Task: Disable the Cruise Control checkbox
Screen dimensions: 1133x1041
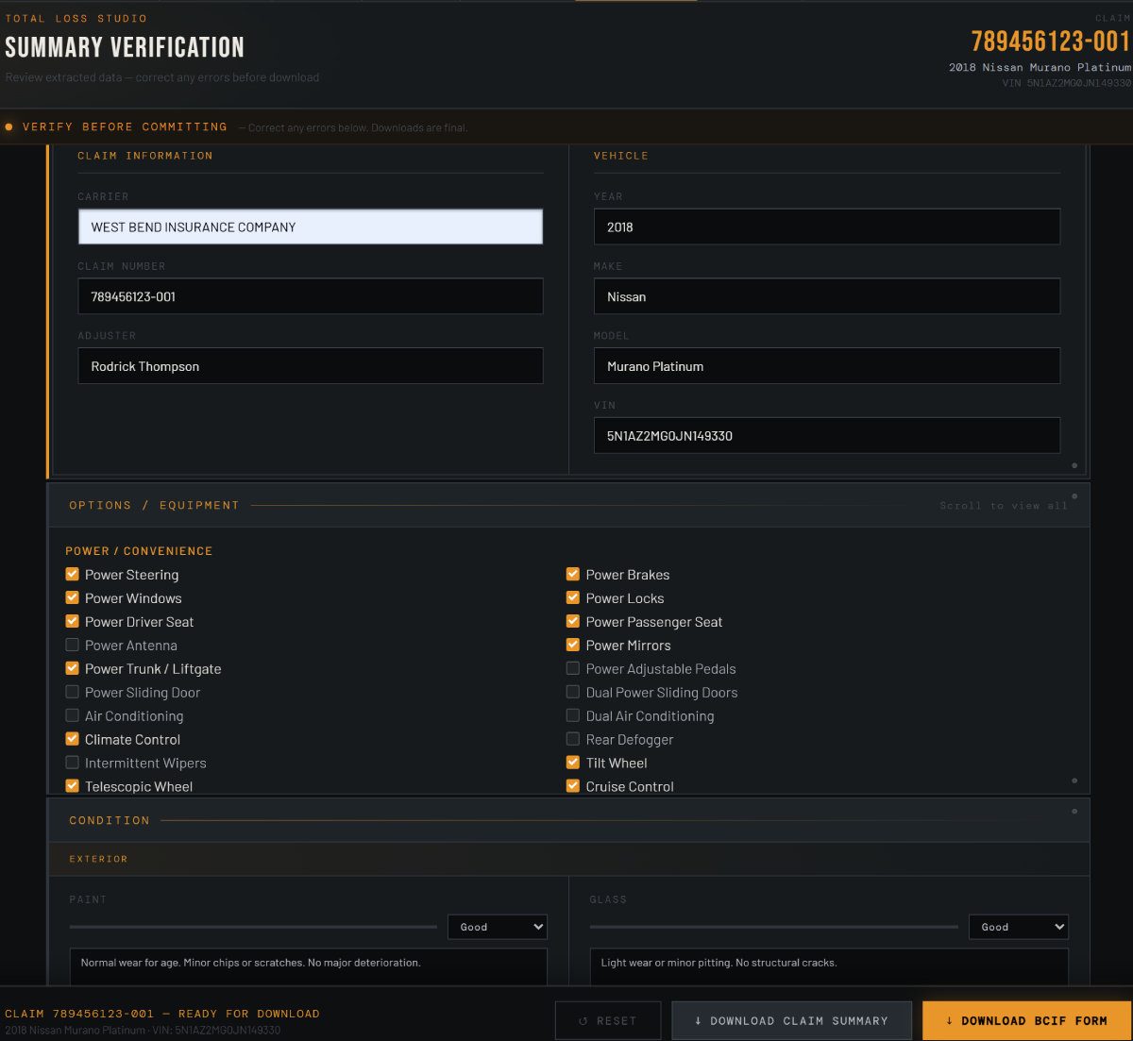Action: click(572, 785)
